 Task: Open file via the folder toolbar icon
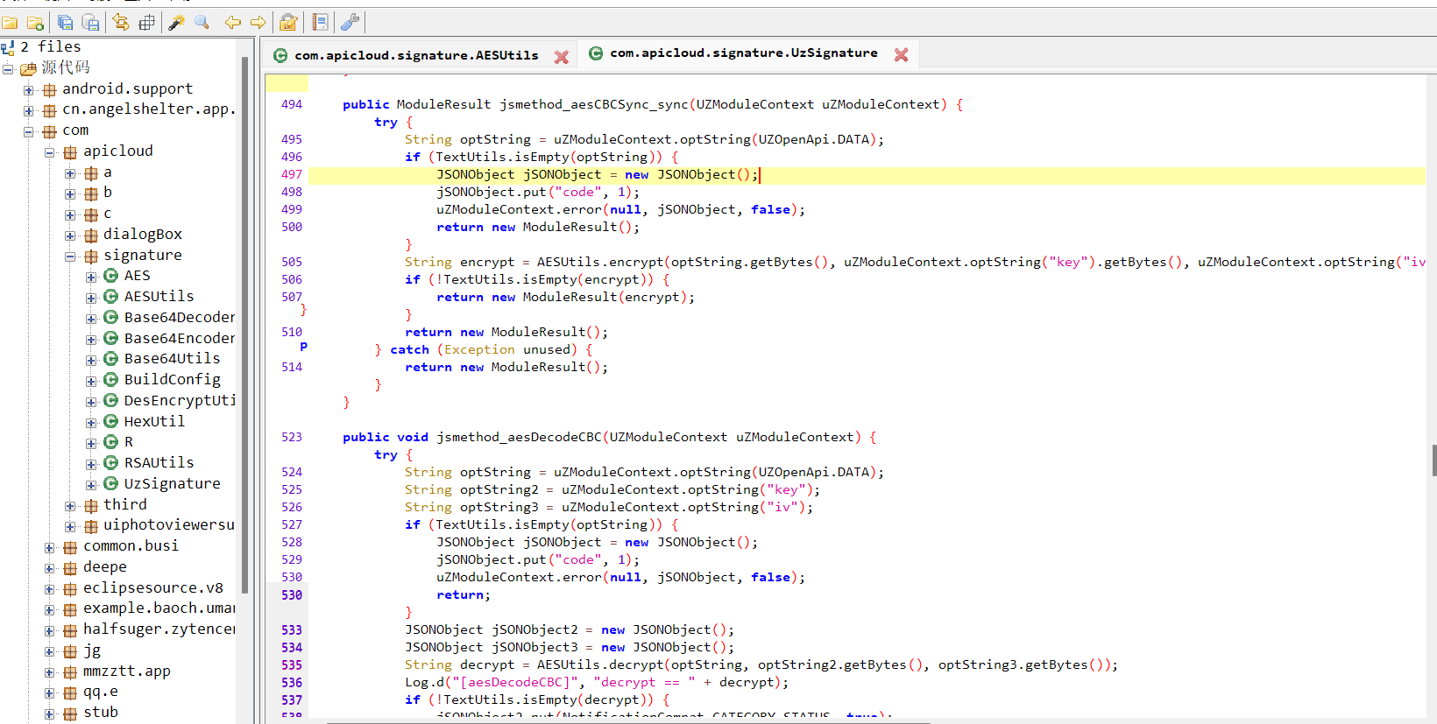(x=10, y=23)
